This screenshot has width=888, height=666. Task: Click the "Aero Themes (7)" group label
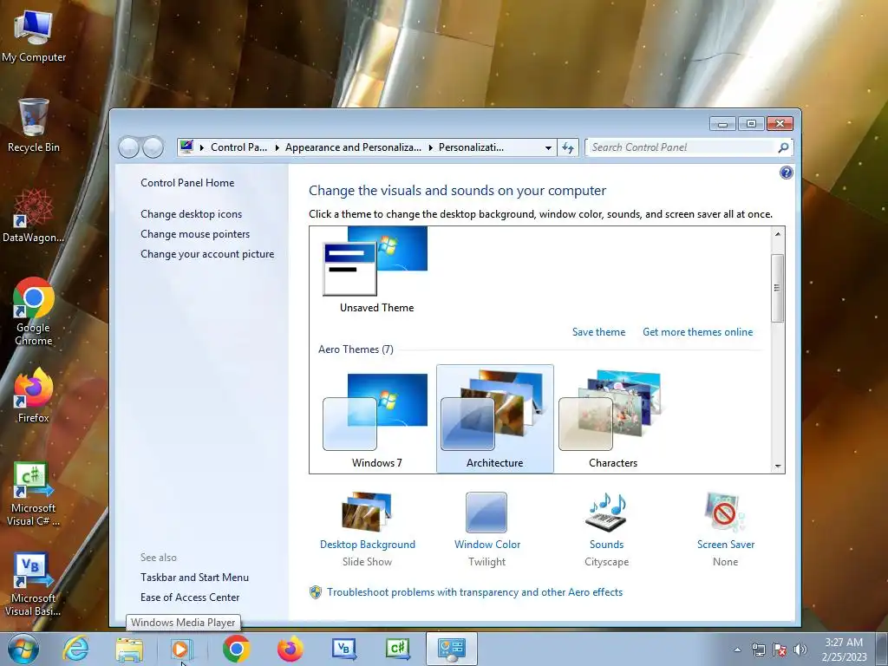[x=356, y=349]
